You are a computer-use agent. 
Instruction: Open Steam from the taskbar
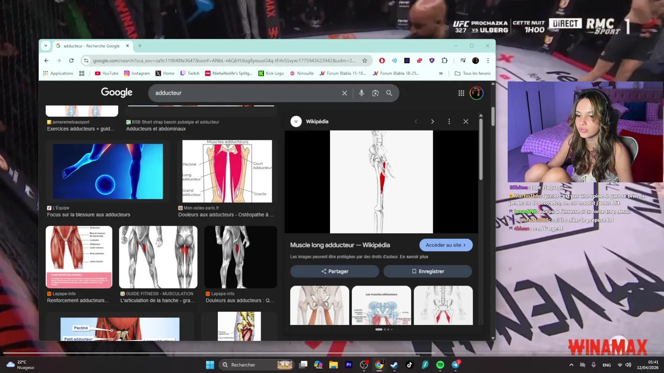coord(394,365)
